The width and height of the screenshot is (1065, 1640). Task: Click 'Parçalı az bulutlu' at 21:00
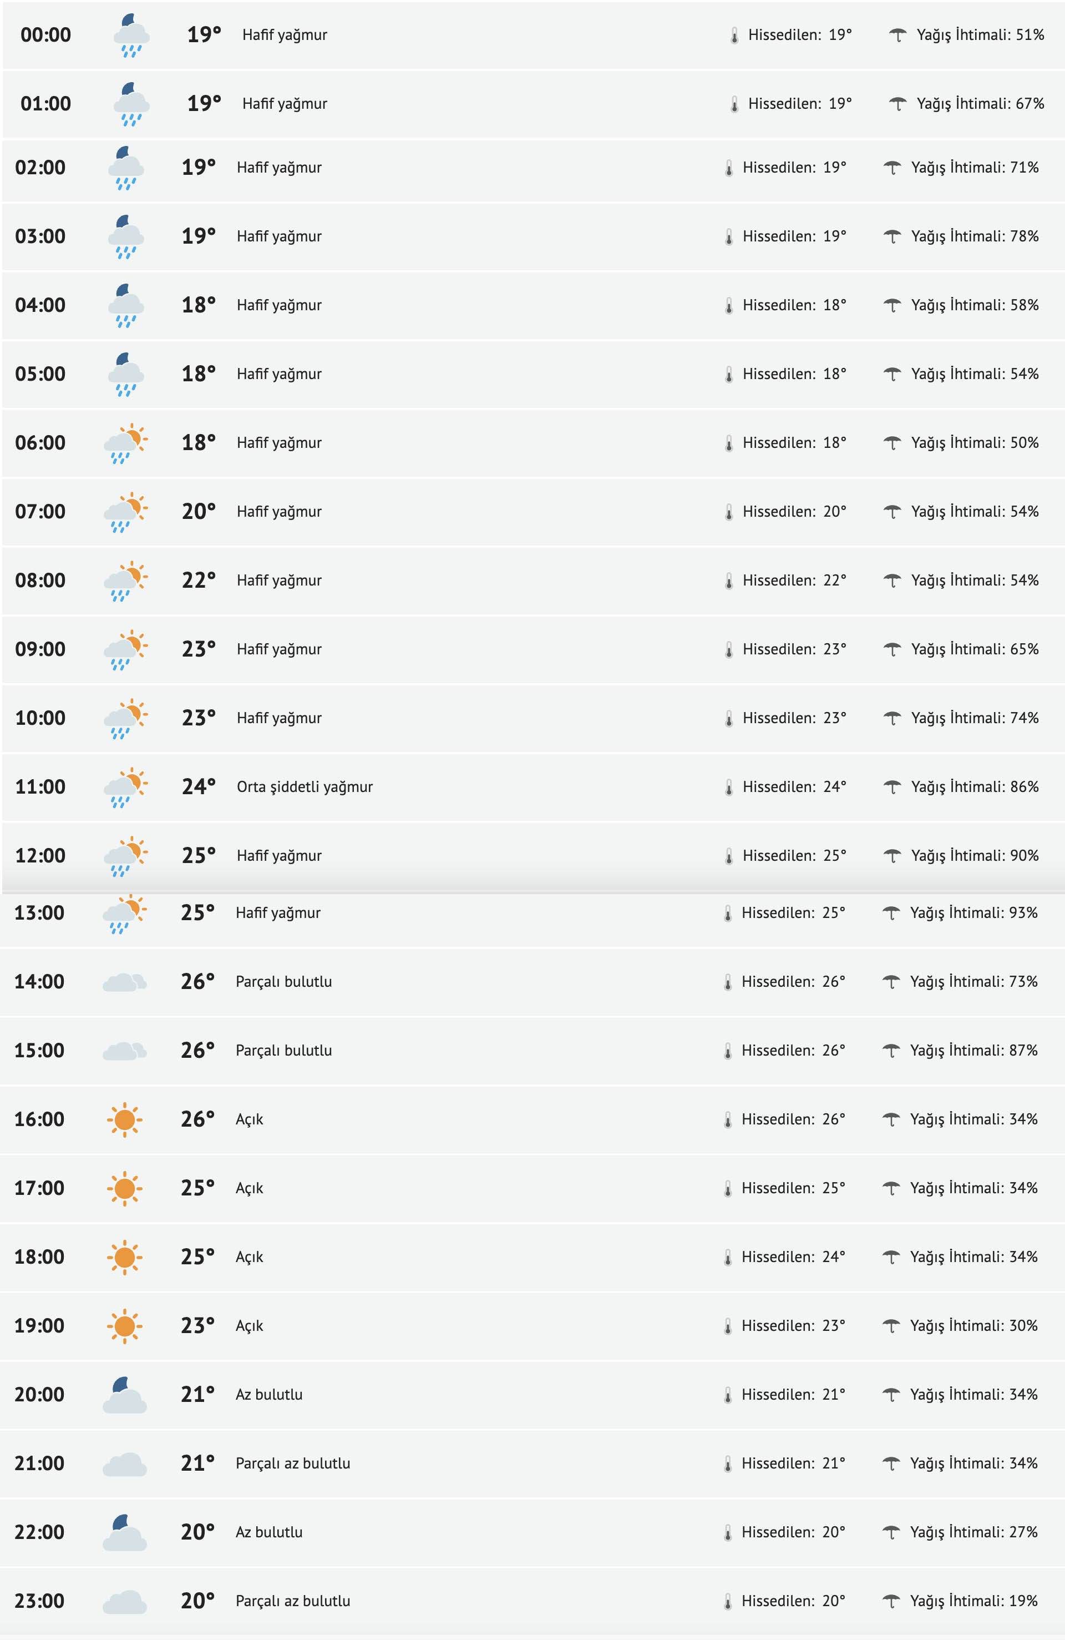coord(293,1463)
